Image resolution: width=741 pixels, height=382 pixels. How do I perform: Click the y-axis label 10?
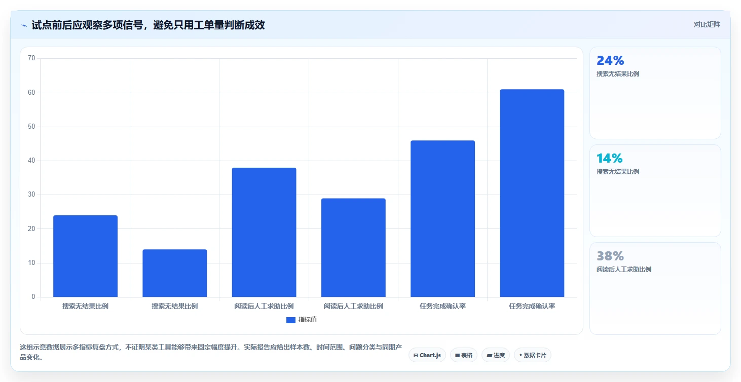coord(31,263)
